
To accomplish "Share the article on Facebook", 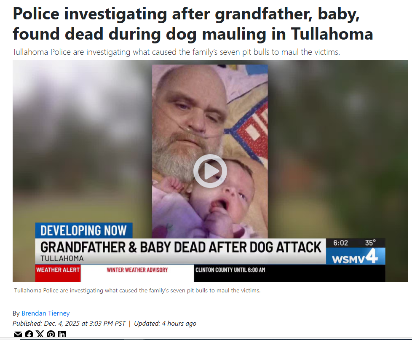I will pos(29,334).
